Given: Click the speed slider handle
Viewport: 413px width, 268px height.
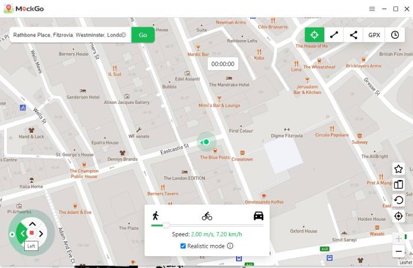Looking at the screenshot, I should pyautogui.click(x=166, y=225).
